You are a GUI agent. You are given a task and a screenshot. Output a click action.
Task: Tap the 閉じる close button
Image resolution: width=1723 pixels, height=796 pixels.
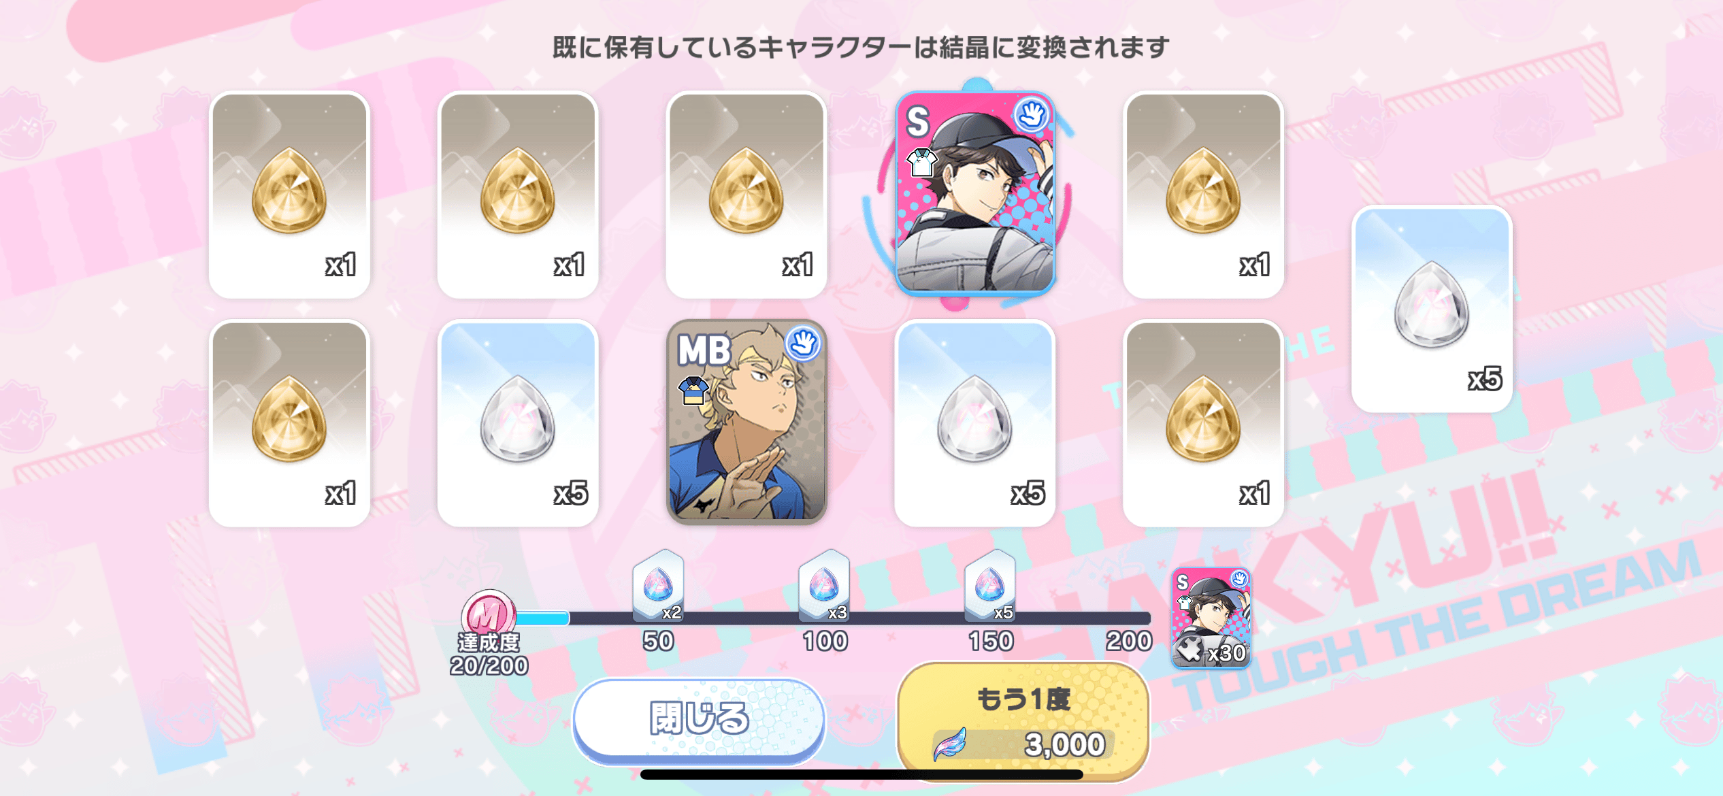tap(699, 720)
